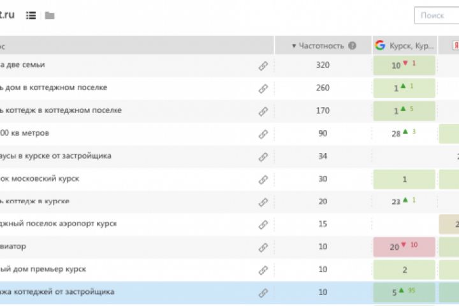Click the Поиск search field
The width and height of the screenshot is (459, 306).
[437, 15]
